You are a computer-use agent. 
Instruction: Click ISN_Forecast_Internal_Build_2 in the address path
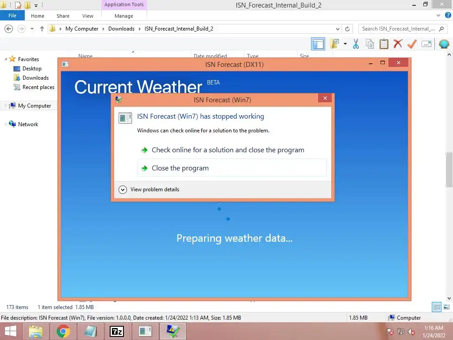pos(179,29)
